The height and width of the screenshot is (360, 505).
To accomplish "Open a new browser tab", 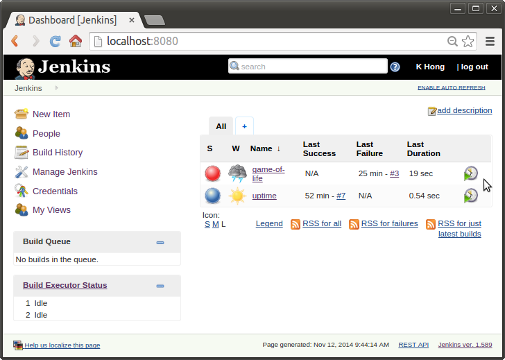I will (155, 20).
